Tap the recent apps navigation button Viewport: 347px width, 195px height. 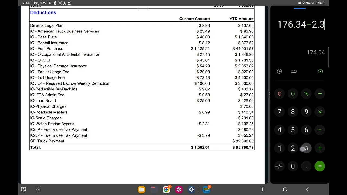tap(262, 190)
